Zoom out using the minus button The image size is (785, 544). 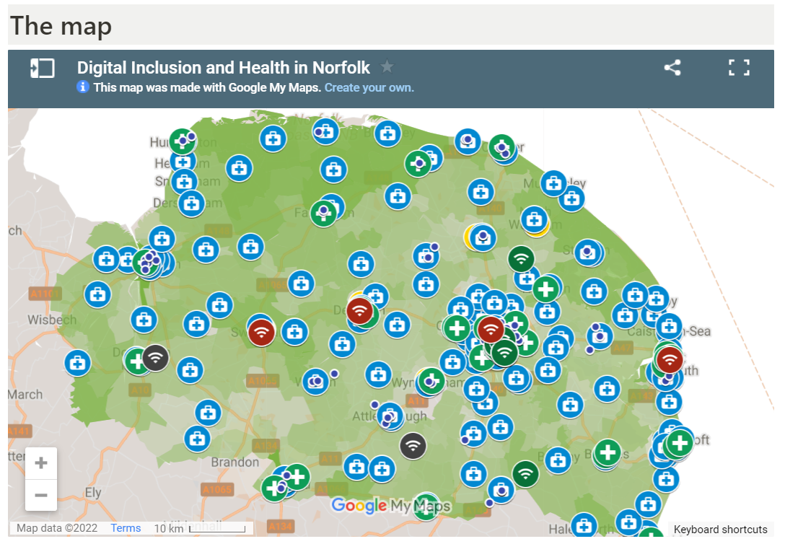click(41, 496)
